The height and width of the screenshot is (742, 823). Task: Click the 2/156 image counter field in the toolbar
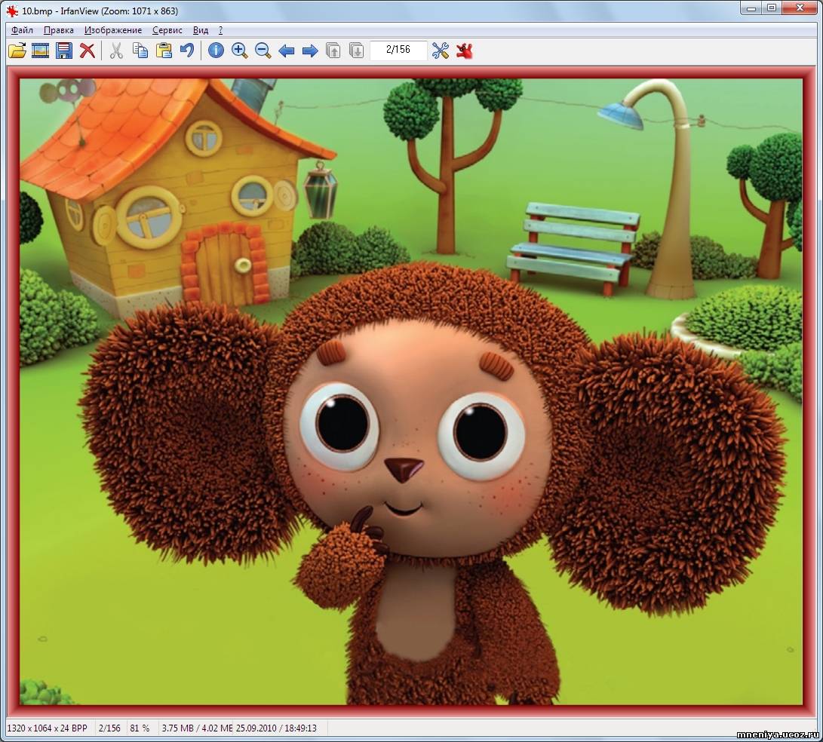(x=398, y=50)
